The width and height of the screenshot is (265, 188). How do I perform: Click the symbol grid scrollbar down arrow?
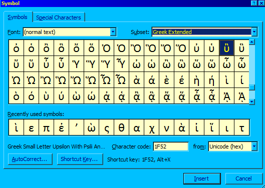point(252,101)
